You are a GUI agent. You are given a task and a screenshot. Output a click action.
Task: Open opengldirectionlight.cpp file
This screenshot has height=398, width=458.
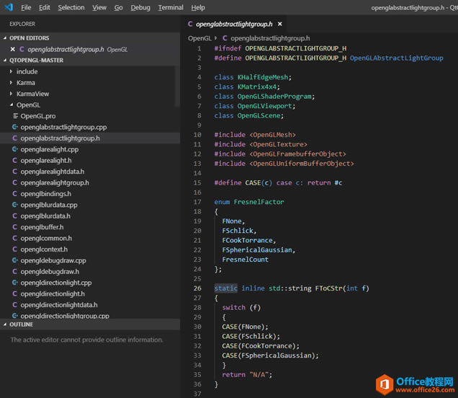point(90,283)
